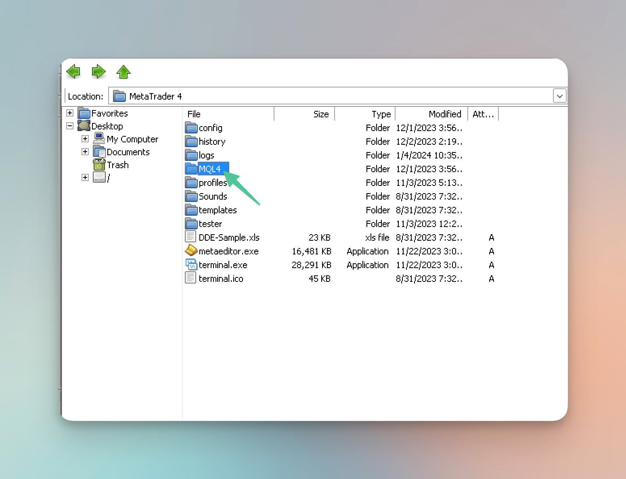Select the terminal.ico file icon
Screen dimensions: 626x479
[x=191, y=278]
